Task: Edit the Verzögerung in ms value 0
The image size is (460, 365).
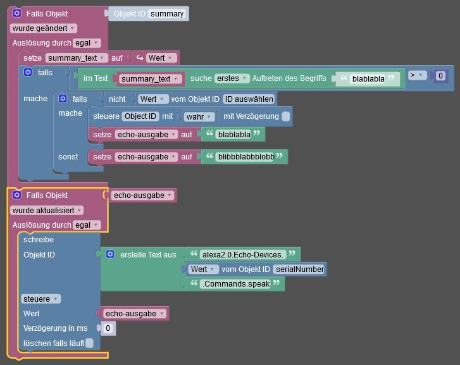Action: (108, 328)
